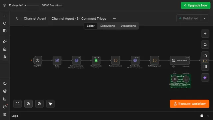Select the Config edit node

[57, 60]
